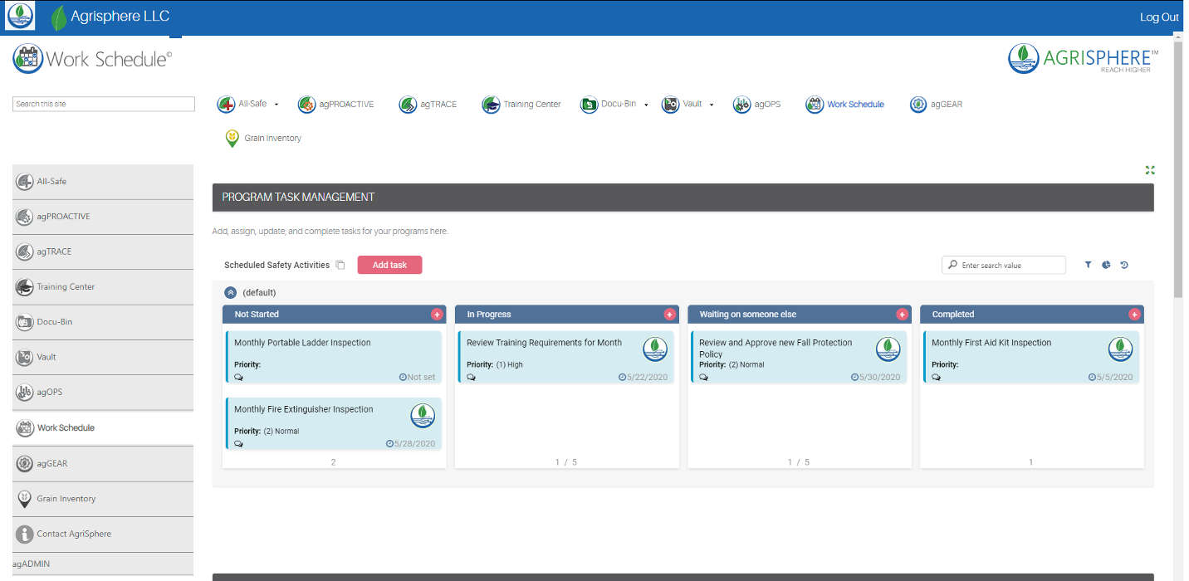The width and height of the screenshot is (1189, 581).
Task: Click the Log Out link
Action: click(x=1159, y=17)
